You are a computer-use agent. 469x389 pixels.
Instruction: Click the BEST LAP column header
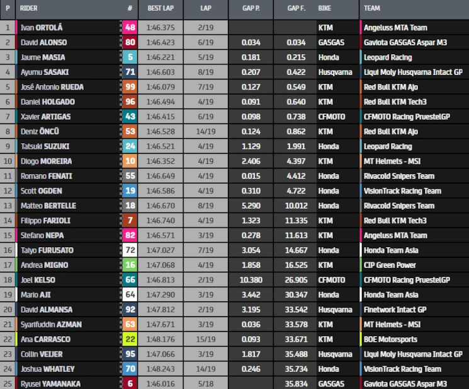tap(161, 8)
